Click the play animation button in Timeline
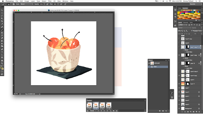This screenshot has height=114, width=203. (x=104, y=111)
